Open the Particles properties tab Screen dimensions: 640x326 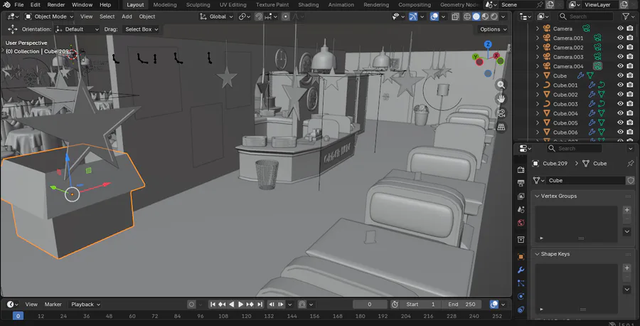pos(521,283)
